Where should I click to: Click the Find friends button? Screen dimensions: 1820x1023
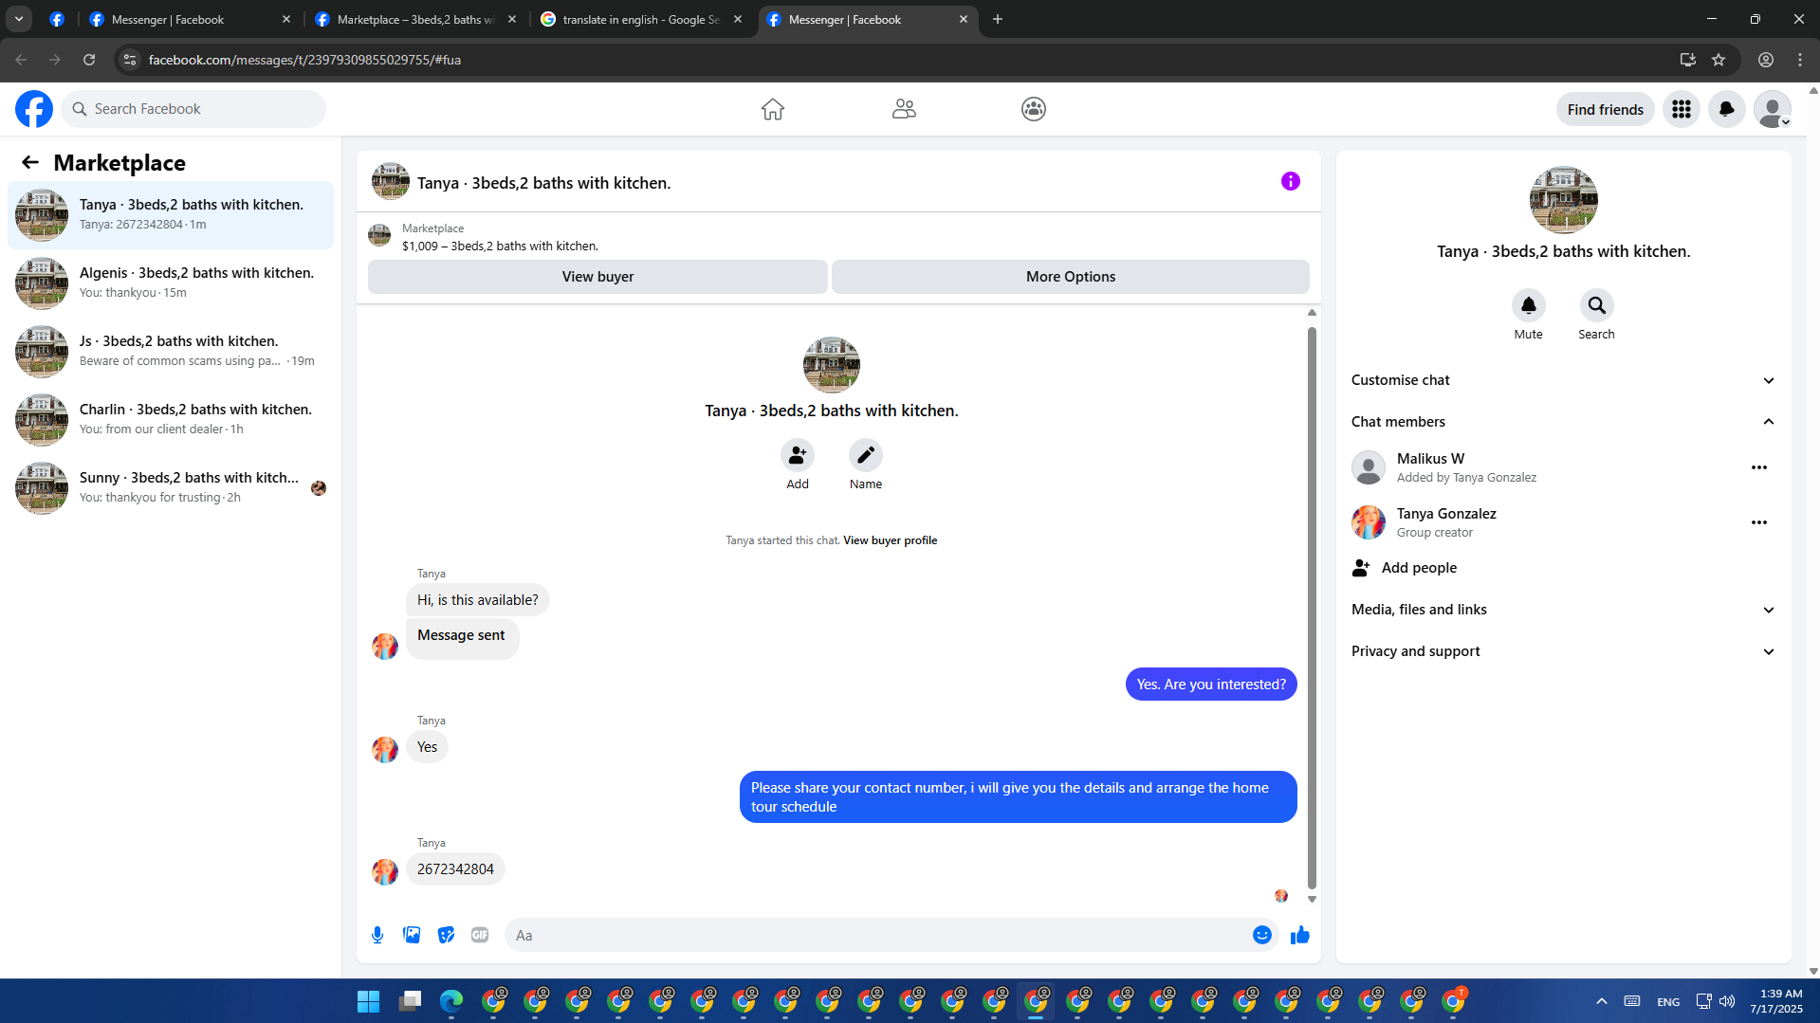pos(1606,109)
